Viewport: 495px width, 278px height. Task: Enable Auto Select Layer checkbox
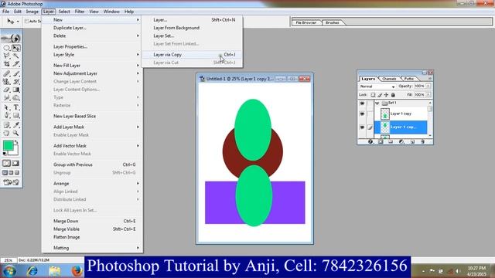26,21
